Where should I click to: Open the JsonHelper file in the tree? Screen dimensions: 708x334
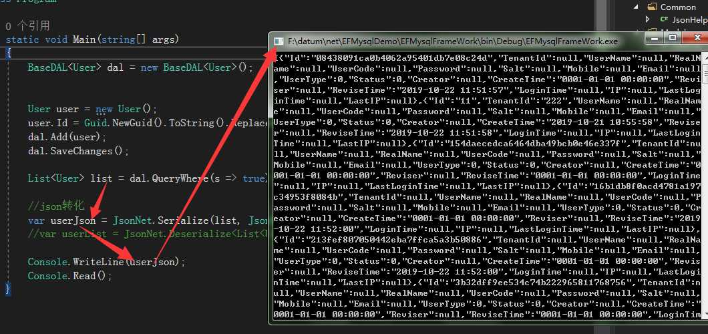(x=689, y=20)
